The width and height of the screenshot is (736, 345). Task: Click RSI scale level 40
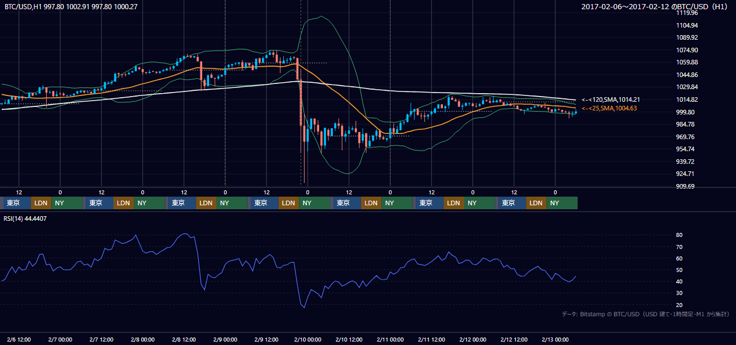[680, 281]
